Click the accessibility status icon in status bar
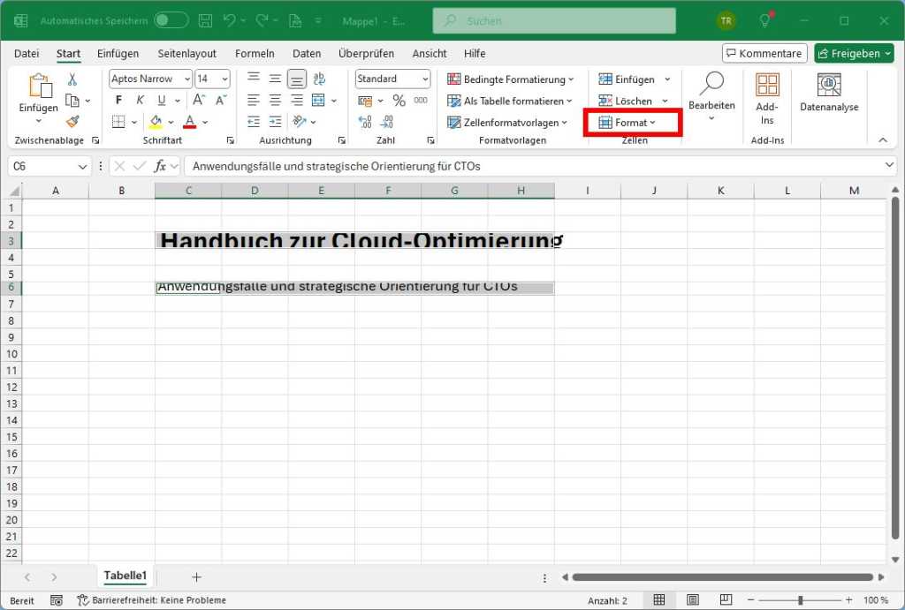This screenshot has width=905, height=610. pyautogui.click(x=82, y=600)
